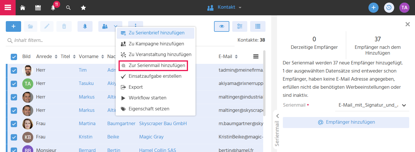Click the reminder bell toolbar button

[x=85, y=26]
